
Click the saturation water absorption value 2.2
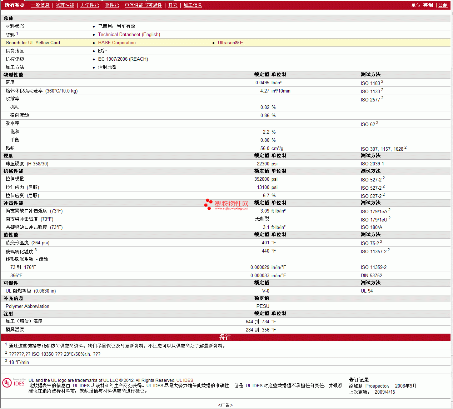click(266, 132)
